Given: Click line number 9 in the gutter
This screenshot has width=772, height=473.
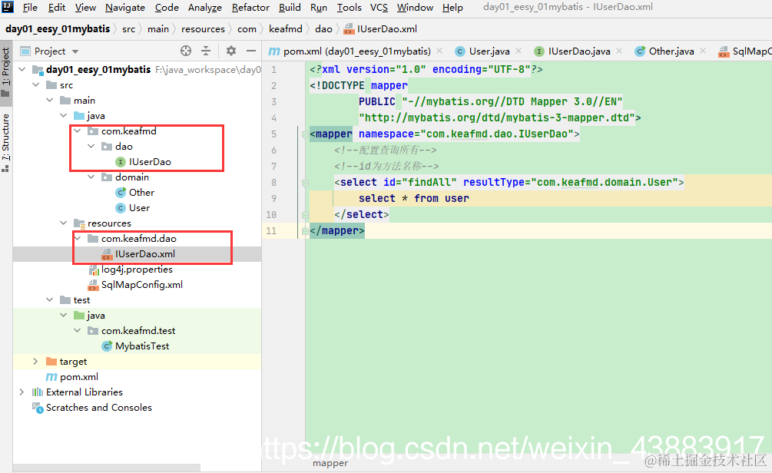Looking at the screenshot, I should point(273,198).
